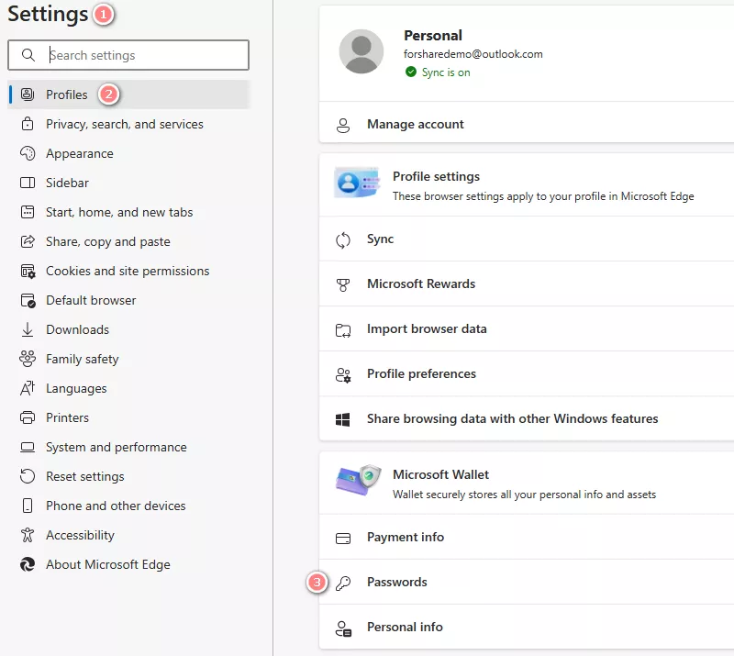Open Profile preferences row
Viewport: 734px width, 656px height.
pyautogui.click(x=527, y=373)
